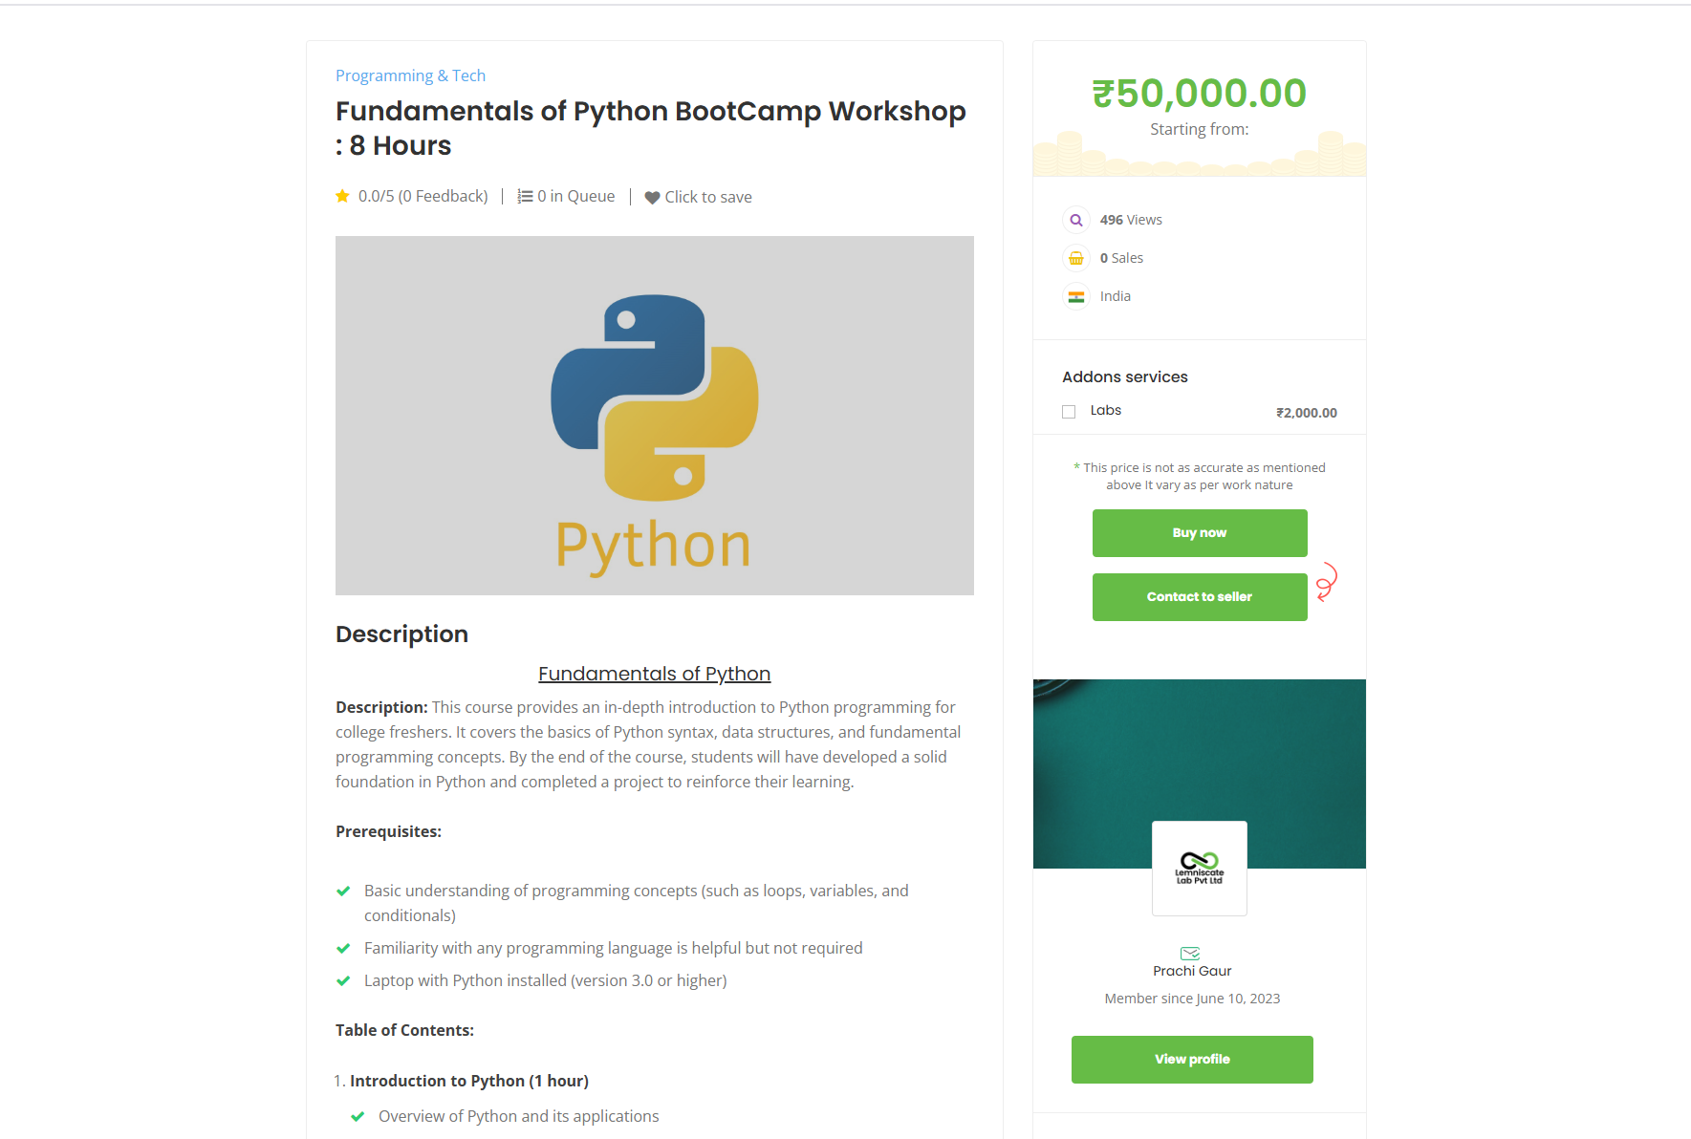
Task: Click the queue list icon
Action: 525,196
